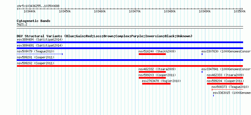Click the Cytogenetic Bands track title
251x115 pixels.
click(x=34, y=21)
